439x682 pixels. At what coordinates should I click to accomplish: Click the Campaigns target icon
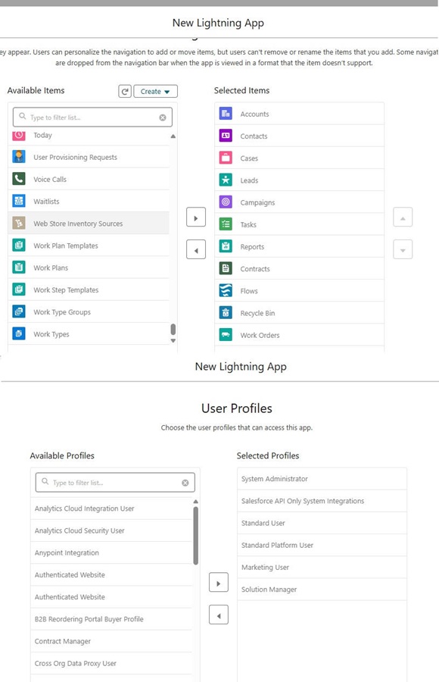coord(226,202)
